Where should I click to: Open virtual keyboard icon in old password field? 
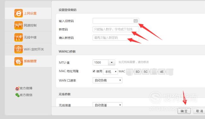[x=136, y=21]
